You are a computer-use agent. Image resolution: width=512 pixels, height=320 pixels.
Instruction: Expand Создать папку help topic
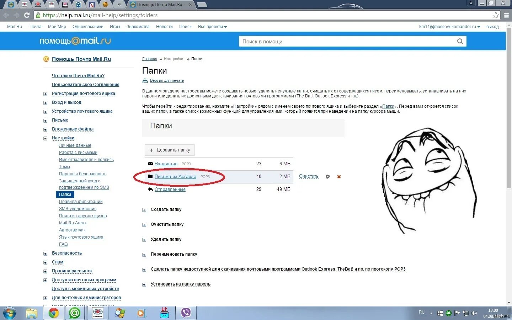(144, 210)
